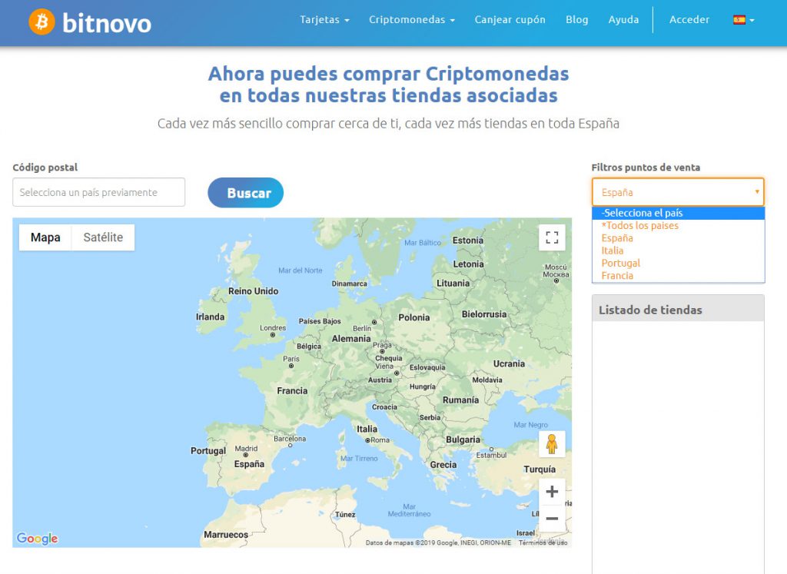Click the Street View pegman icon
Viewport: 787px width, 574px height.
(552, 444)
